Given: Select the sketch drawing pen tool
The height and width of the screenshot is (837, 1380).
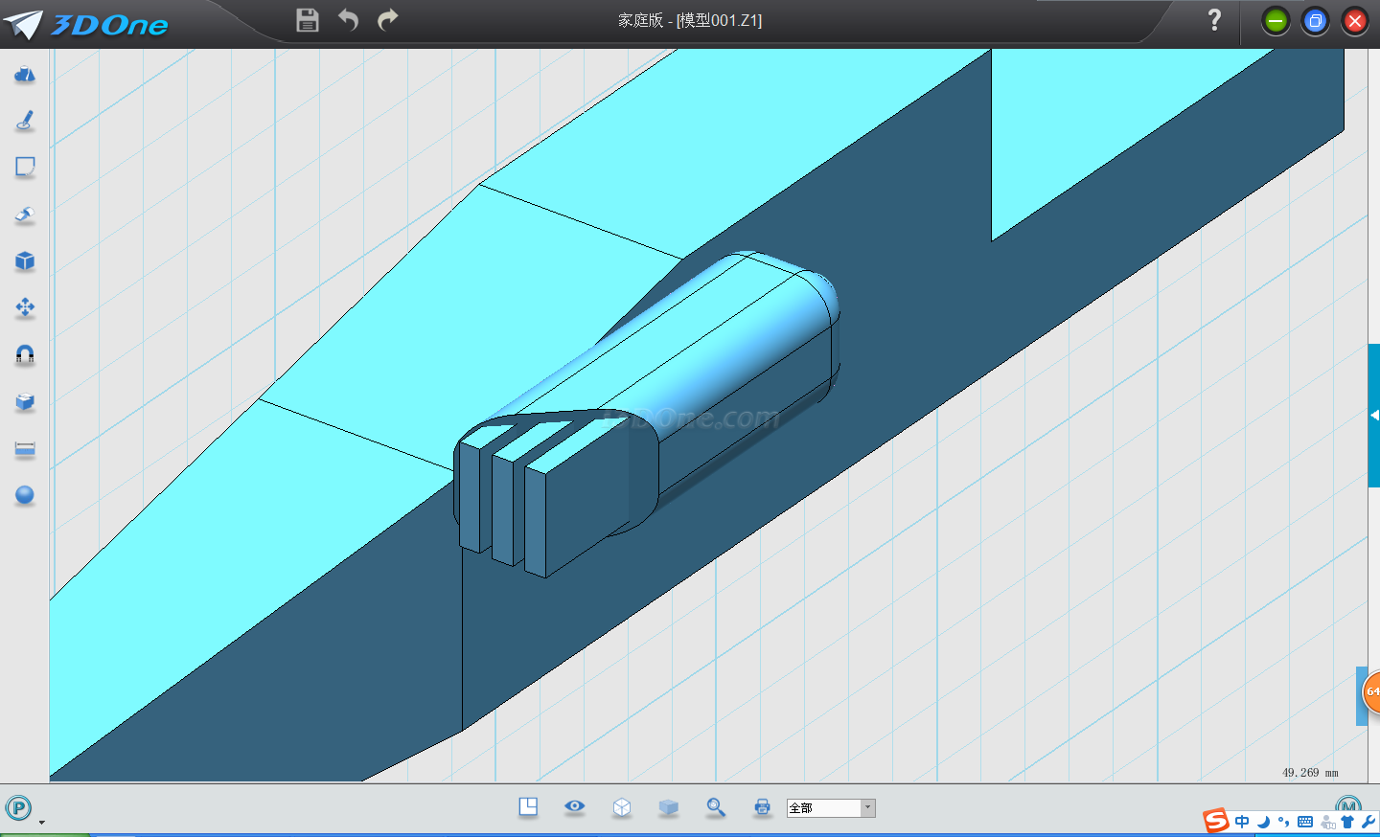Looking at the screenshot, I should [25, 121].
